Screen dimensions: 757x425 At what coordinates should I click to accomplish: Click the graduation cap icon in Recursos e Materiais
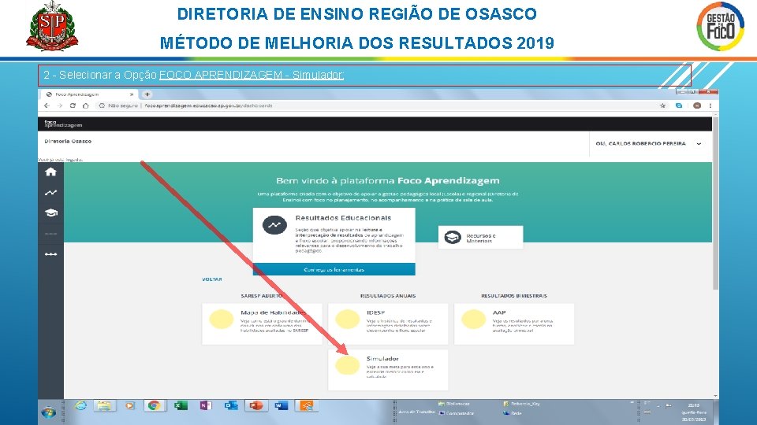click(x=453, y=238)
